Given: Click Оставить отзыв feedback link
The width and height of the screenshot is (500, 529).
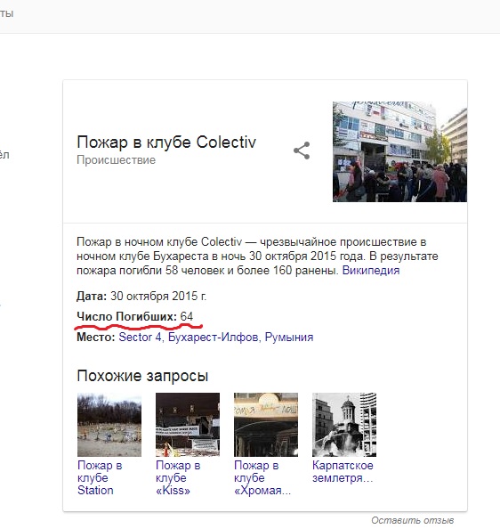Looking at the screenshot, I should pyautogui.click(x=413, y=520).
